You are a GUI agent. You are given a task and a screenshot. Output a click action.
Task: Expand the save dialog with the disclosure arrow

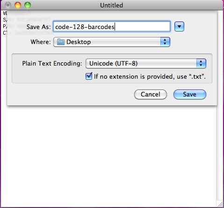(179, 27)
